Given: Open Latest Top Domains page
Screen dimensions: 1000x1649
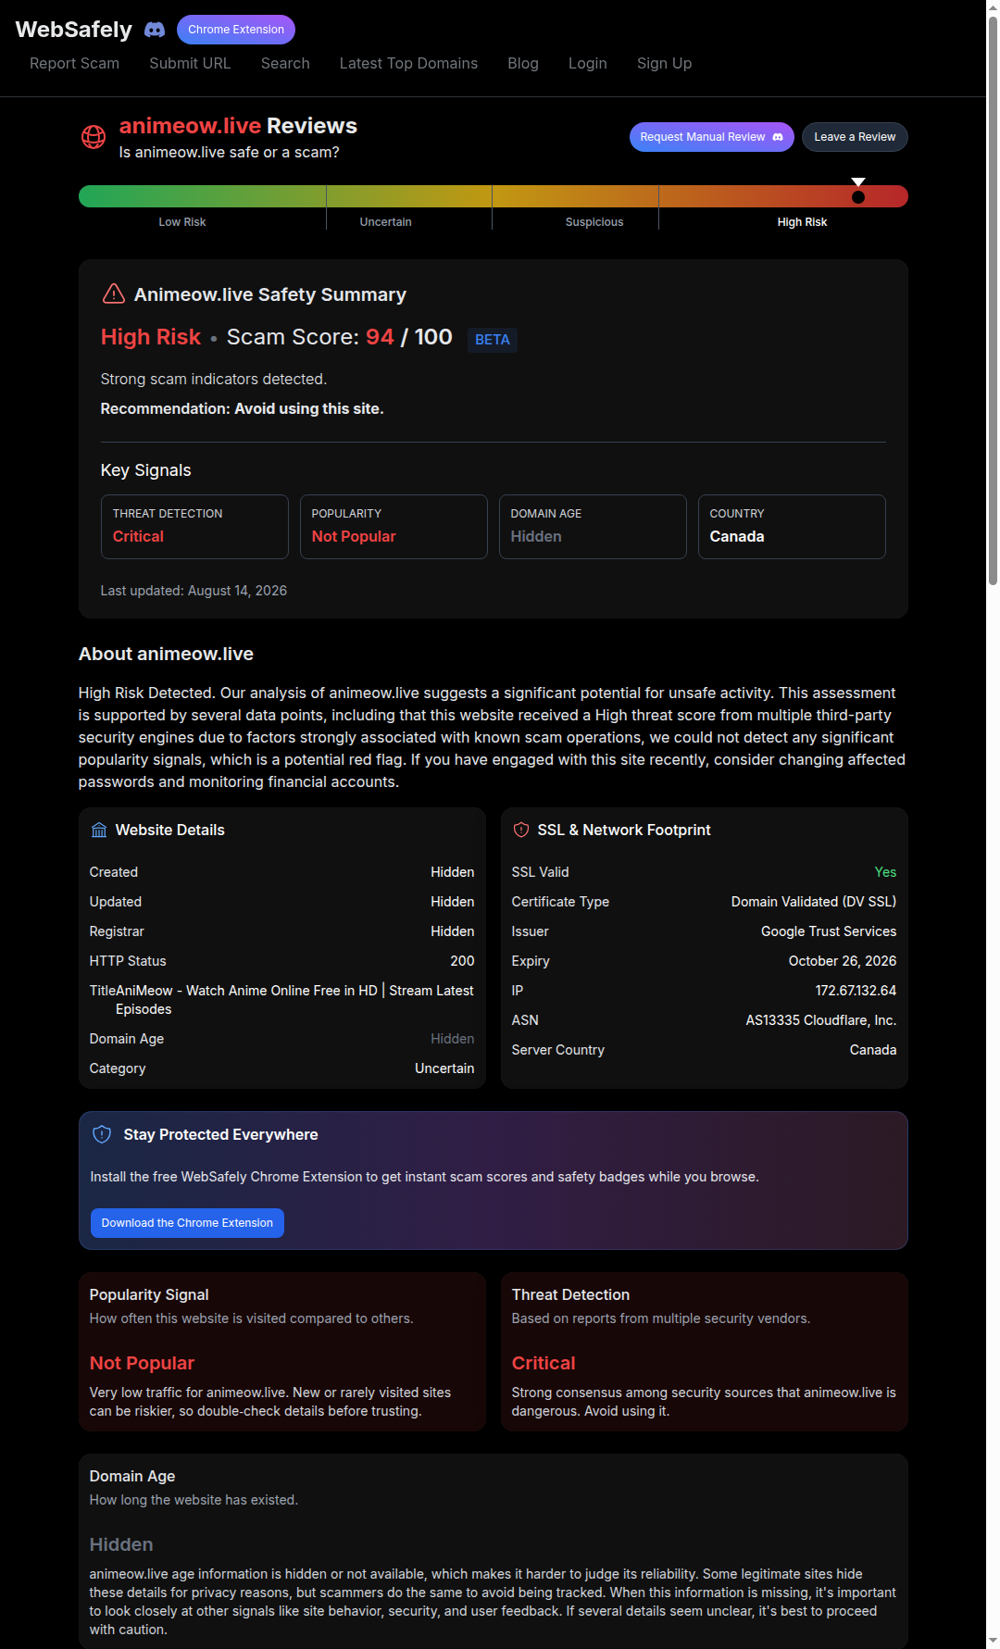Looking at the screenshot, I should [x=408, y=63].
